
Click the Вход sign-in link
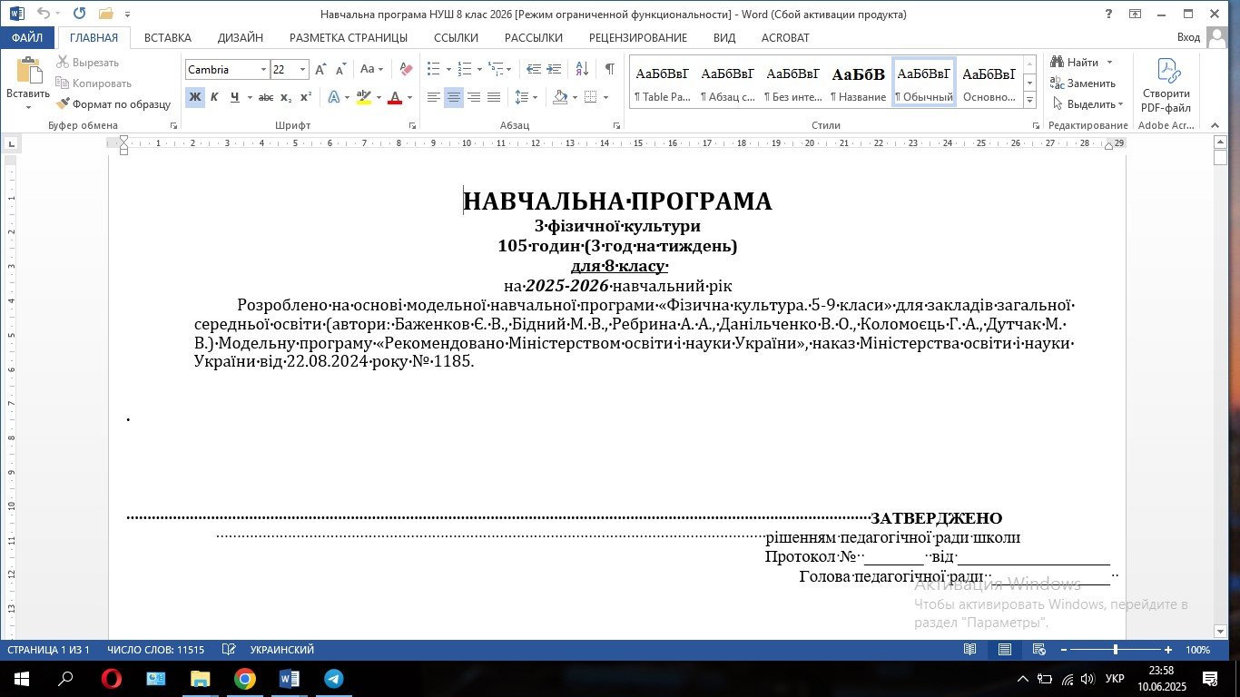pyautogui.click(x=1188, y=37)
